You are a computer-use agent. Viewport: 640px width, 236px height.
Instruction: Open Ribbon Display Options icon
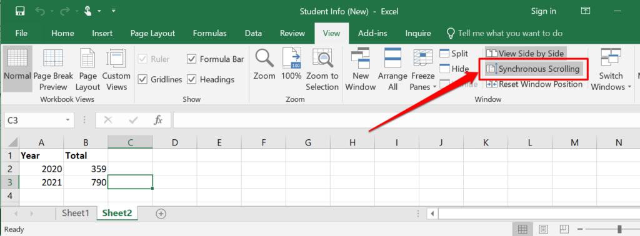[x=586, y=11]
